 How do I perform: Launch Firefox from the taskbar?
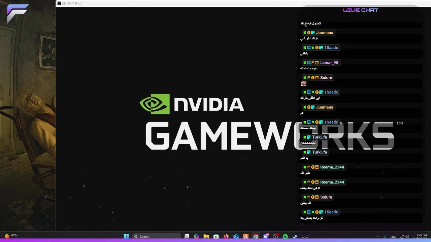(x=226, y=236)
